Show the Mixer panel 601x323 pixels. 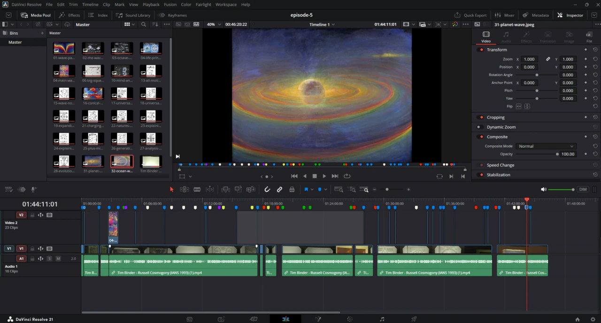(x=505, y=15)
